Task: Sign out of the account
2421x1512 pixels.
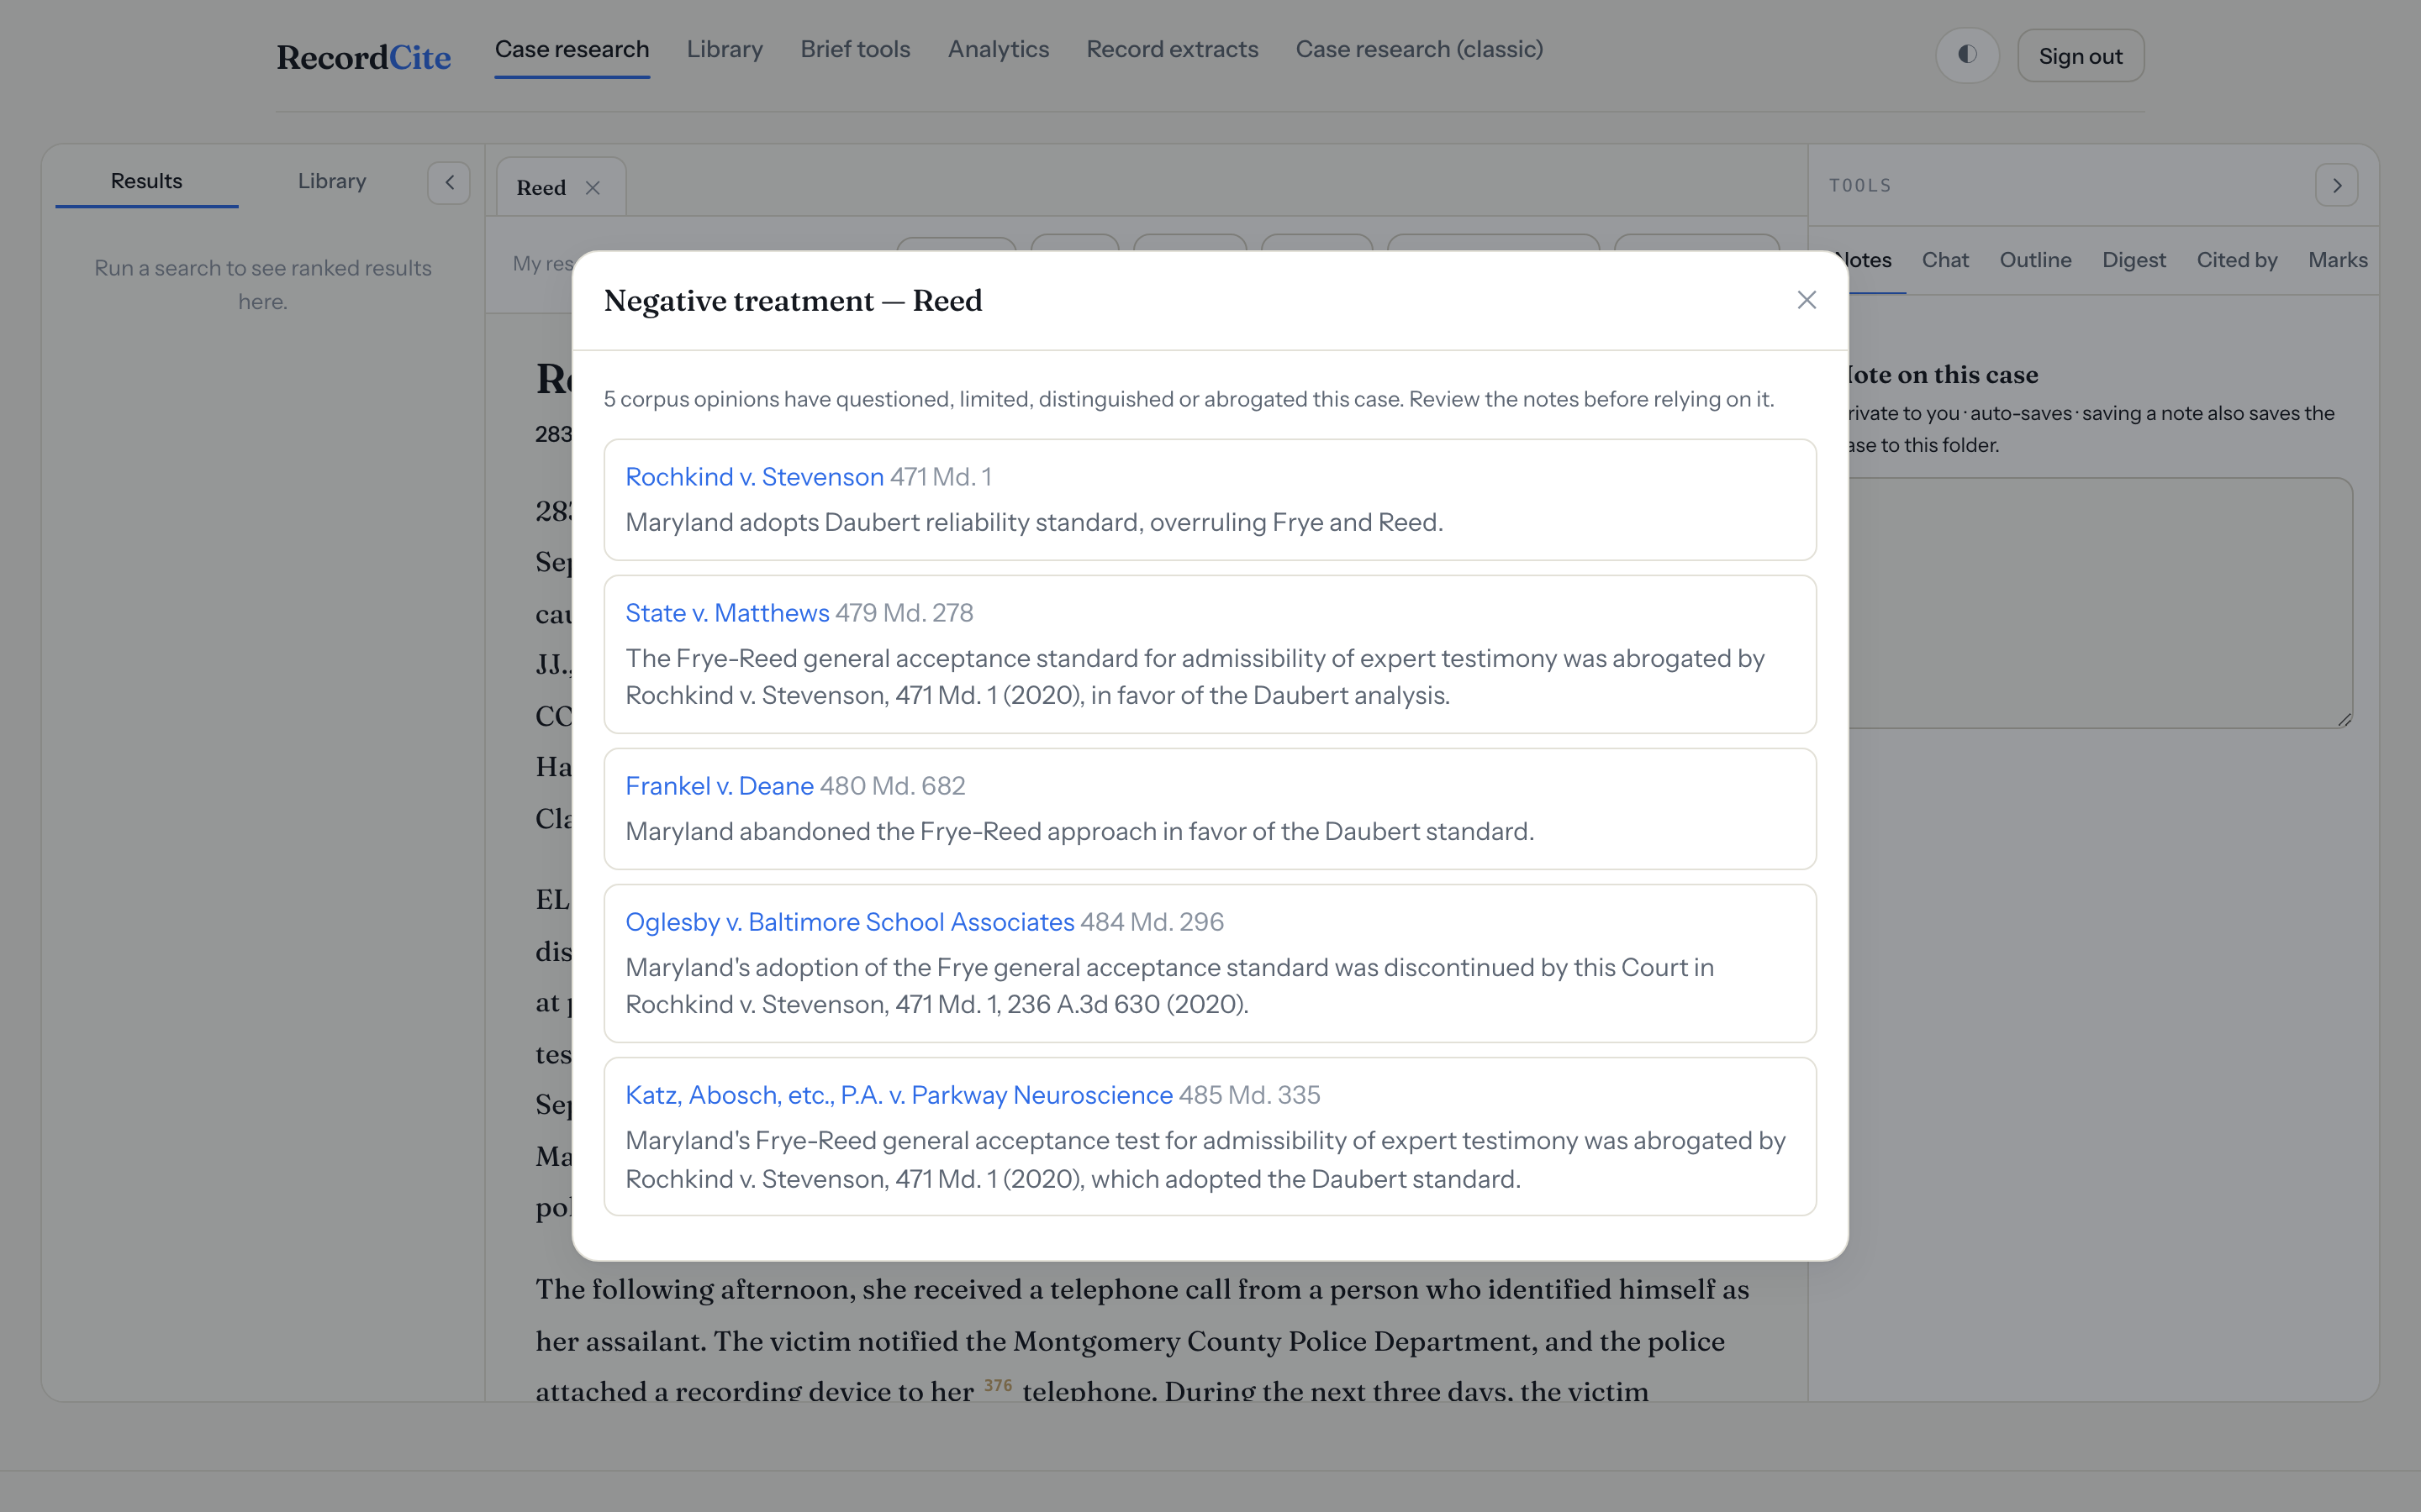Action: [2080, 55]
